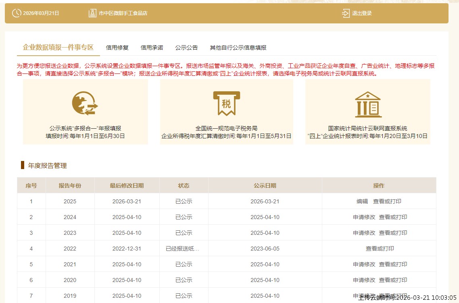
Task: Select the 信用承诺 tab
Action: 152,47
